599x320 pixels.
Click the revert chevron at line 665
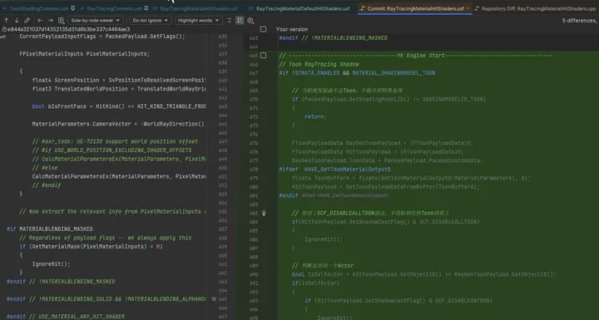[x=214, y=299]
